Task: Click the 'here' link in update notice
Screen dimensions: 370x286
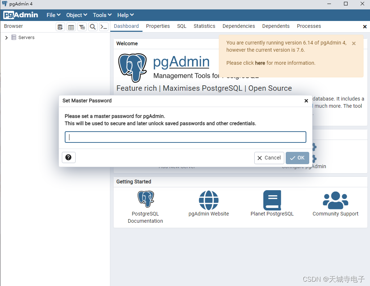Action: click(x=260, y=63)
